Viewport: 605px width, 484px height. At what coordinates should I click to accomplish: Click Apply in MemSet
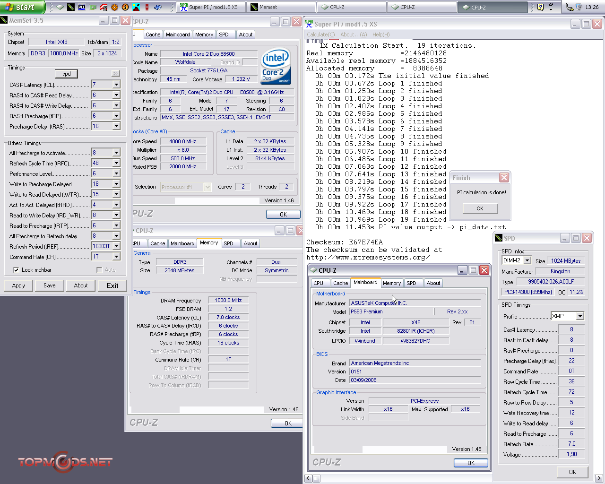point(18,285)
